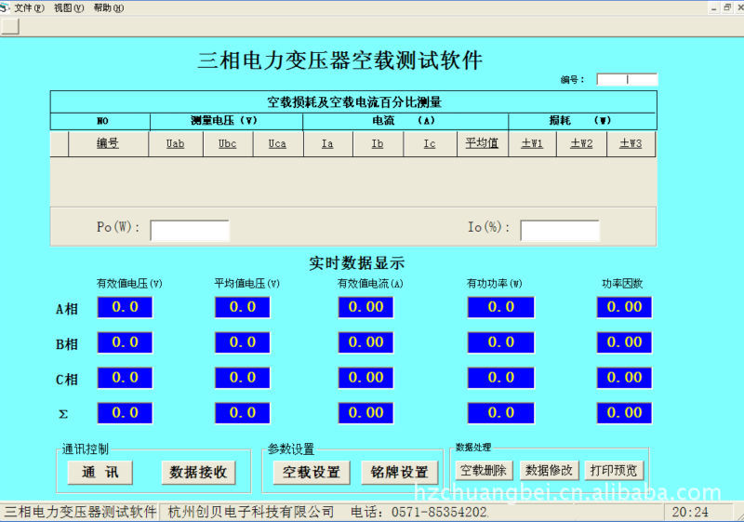Select the Uab column header
744x522 pixels.
[x=176, y=144]
